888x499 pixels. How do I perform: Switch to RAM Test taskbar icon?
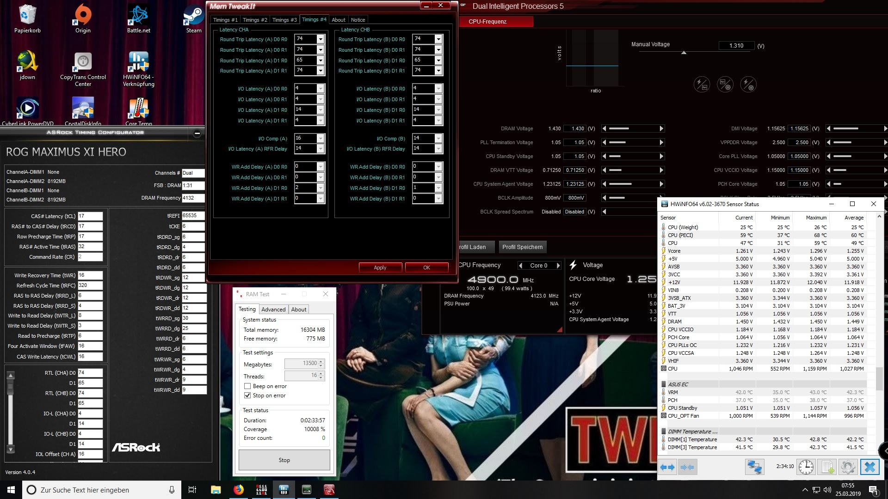[261, 490]
